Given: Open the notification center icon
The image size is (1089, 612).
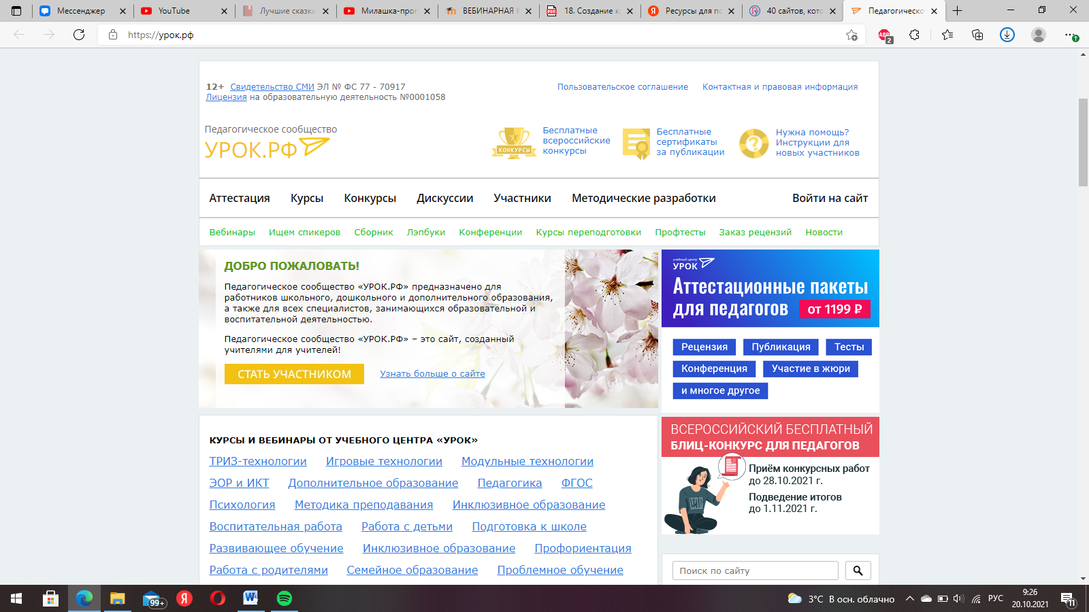Looking at the screenshot, I should [x=1068, y=599].
